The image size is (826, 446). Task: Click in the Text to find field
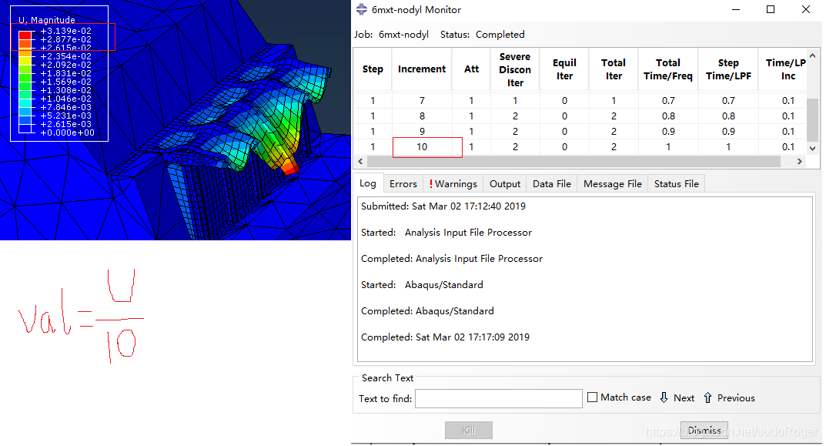(498, 398)
